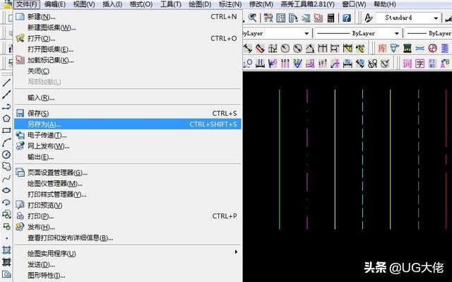Open the 窗口(W) menu
452x282 pixels.
coord(354,4)
